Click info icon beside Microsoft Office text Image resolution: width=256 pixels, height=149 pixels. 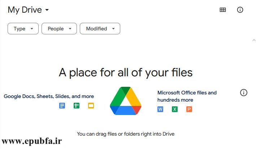pos(244,93)
